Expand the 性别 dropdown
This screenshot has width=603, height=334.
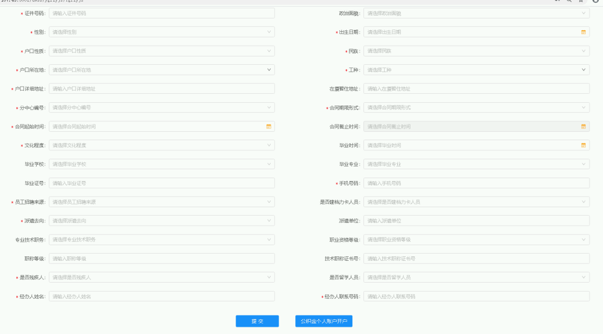click(x=161, y=32)
